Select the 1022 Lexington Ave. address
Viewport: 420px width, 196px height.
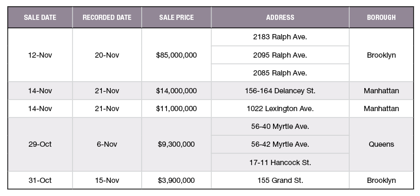[280, 108]
